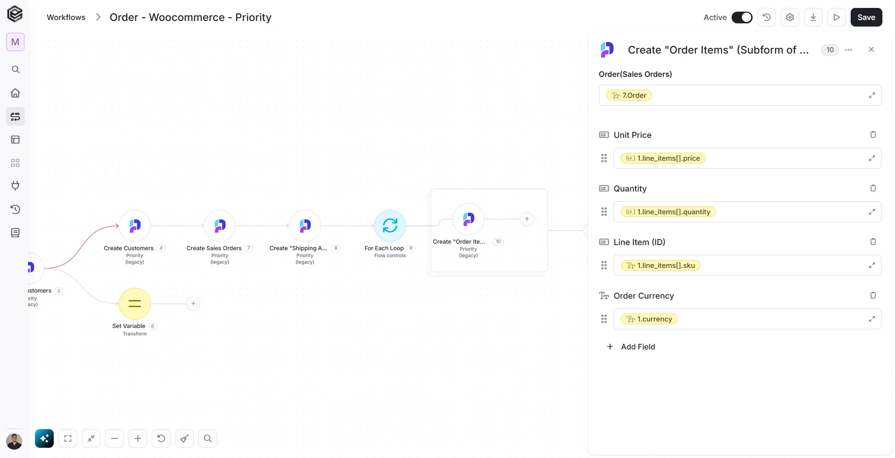This screenshot has height=458, width=895.
Task: Open workflow settings gear icon
Action: pyautogui.click(x=790, y=17)
